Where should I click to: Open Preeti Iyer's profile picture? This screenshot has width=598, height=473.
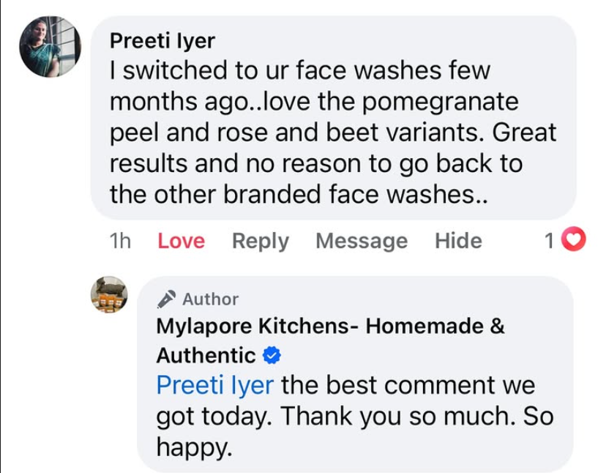coord(50,47)
